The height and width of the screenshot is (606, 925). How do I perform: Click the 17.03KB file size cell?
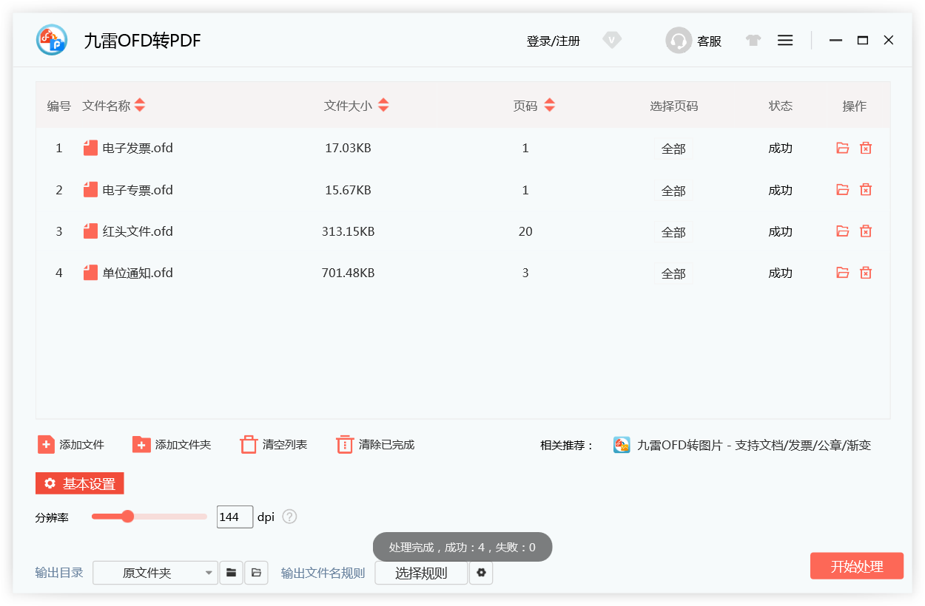[x=348, y=148]
